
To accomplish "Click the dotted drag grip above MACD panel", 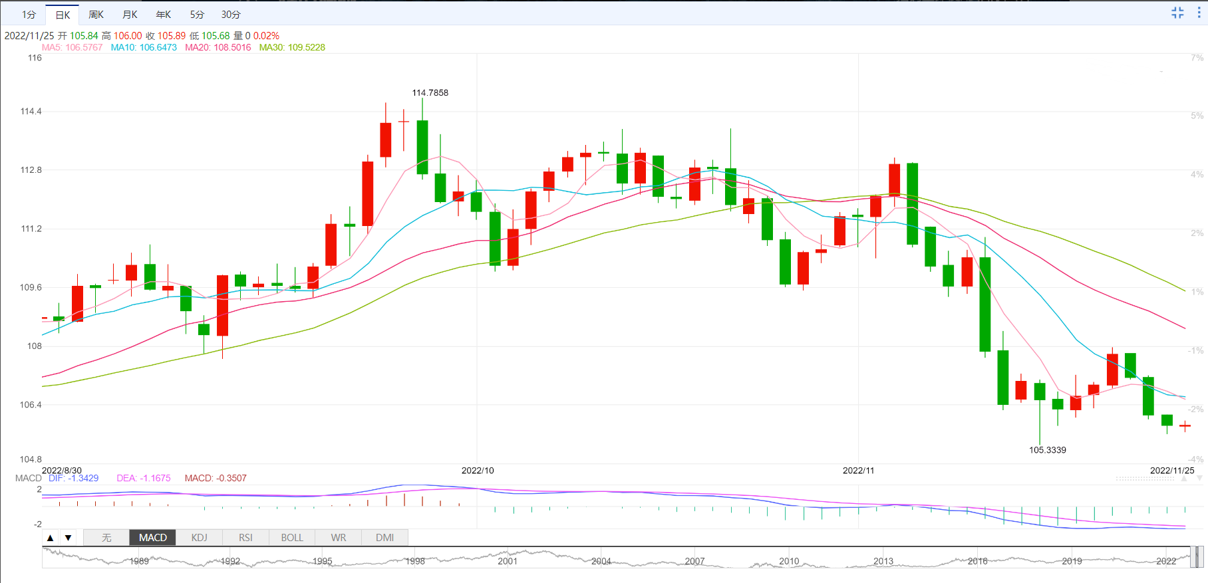I will [1145, 479].
